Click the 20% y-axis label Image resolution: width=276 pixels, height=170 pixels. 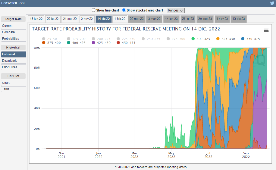(x=37, y=129)
